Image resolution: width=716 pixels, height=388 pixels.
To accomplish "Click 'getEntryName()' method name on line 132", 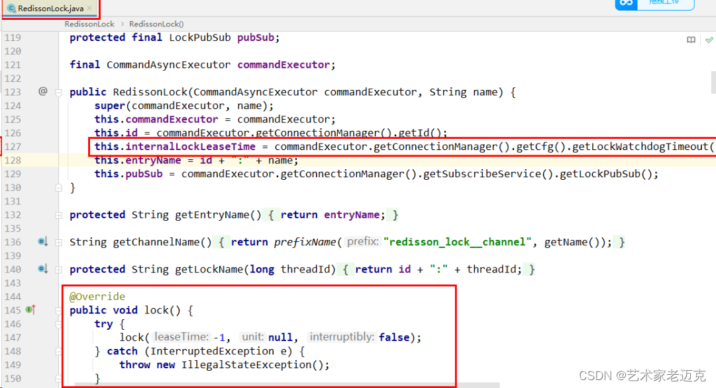I will (x=219, y=215).
